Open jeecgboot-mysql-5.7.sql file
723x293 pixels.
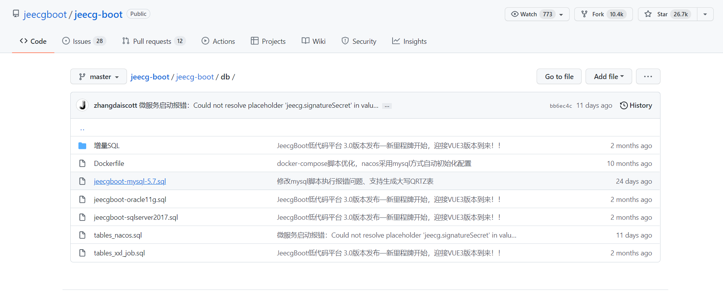[x=130, y=181]
